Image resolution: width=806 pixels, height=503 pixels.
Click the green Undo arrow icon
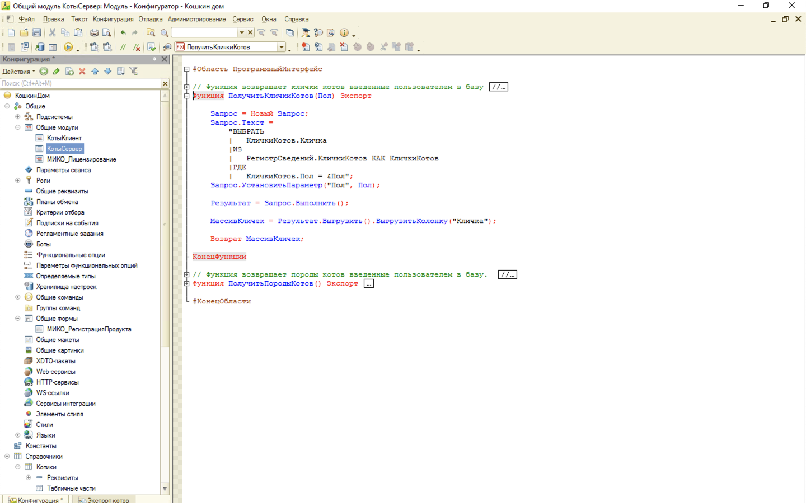[123, 32]
